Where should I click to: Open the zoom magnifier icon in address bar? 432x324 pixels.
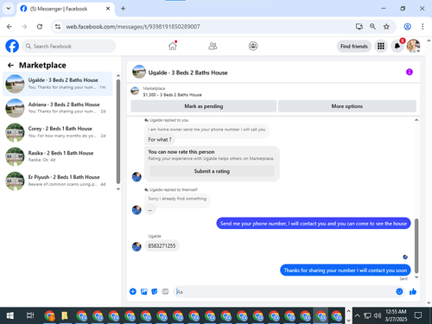coord(372,27)
